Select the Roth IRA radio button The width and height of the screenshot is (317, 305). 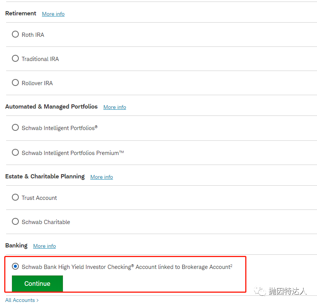coord(15,34)
